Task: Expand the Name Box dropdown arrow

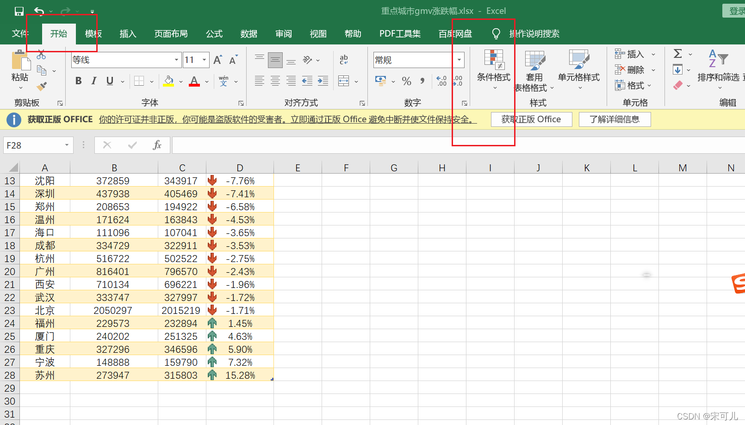Action: point(67,145)
